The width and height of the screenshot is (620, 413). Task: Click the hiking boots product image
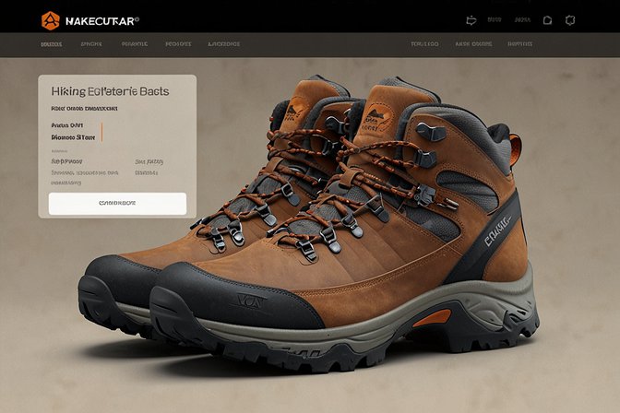coord(351,230)
